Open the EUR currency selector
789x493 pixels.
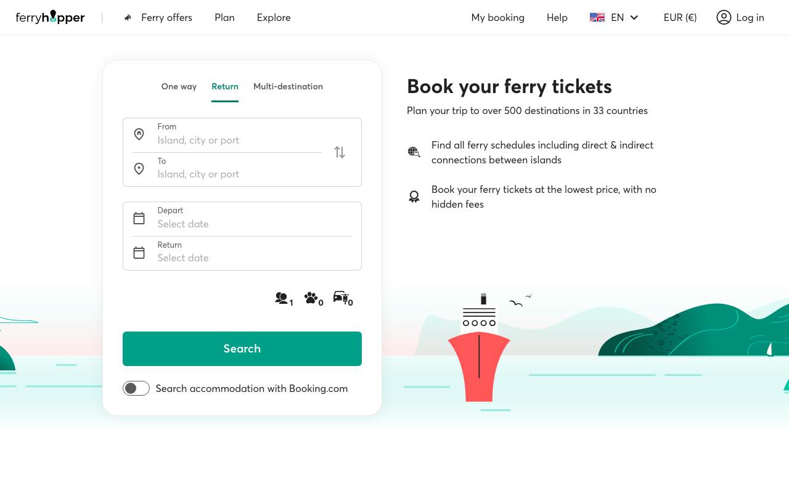tap(680, 17)
